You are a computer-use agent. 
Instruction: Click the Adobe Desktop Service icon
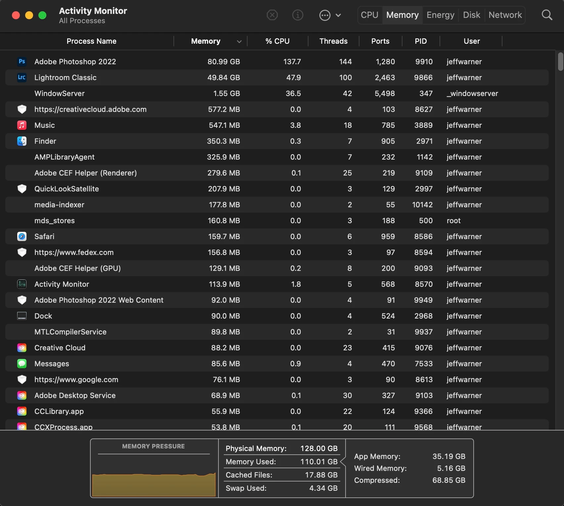[x=22, y=395]
